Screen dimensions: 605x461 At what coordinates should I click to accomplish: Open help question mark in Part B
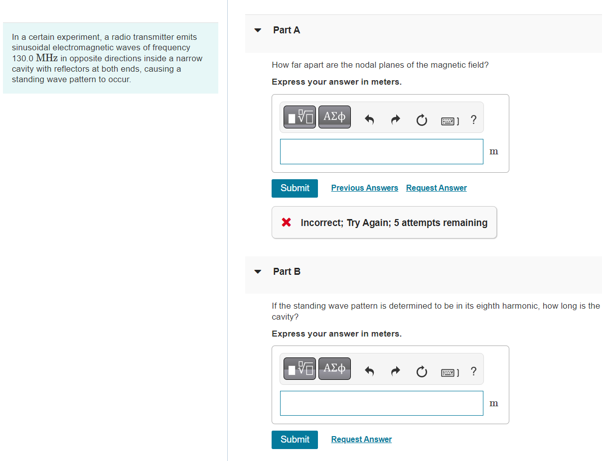tap(473, 371)
